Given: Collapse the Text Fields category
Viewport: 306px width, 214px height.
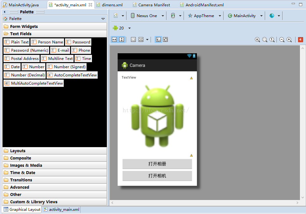Looking at the screenshot, I should pyautogui.click(x=55, y=34).
